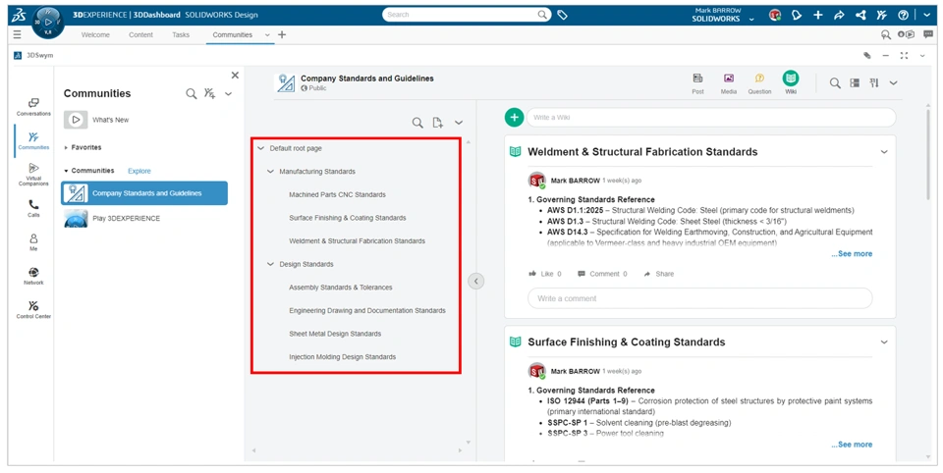The width and height of the screenshot is (943, 473).
Task: Click the sort order icon in the community header
Action: pyautogui.click(x=874, y=83)
